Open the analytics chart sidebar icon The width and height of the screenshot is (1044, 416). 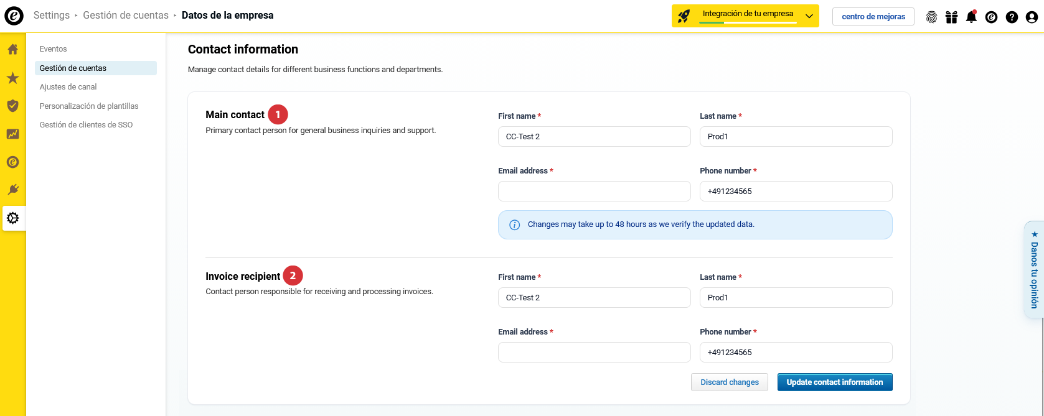click(x=12, y=134)
